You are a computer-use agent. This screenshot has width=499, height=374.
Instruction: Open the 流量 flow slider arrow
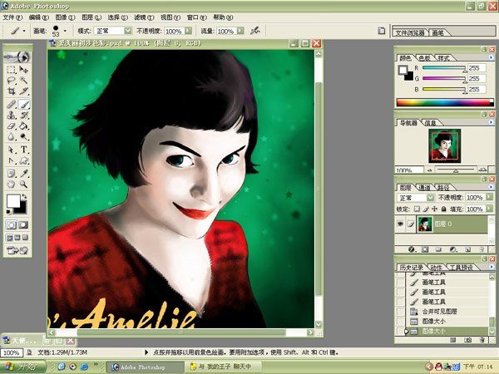[240, 31]
